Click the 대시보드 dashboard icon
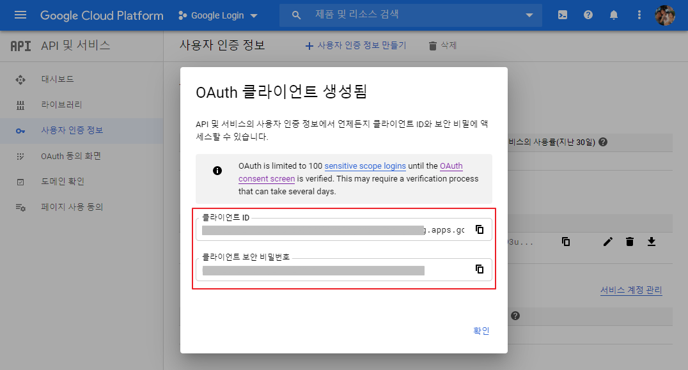The width and height of the screenshot is (688, 370). tap(20, 80)
